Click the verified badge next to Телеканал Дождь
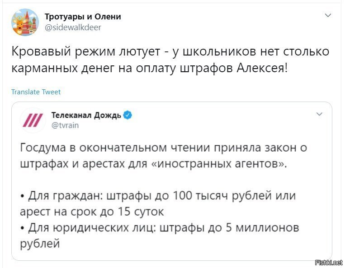 pyautogui.click(x=128, y=115)
